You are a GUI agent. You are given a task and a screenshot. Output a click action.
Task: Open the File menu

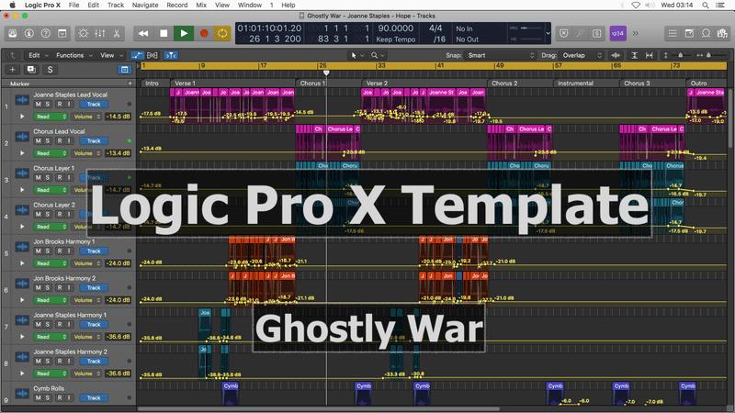tap(74, 6)
